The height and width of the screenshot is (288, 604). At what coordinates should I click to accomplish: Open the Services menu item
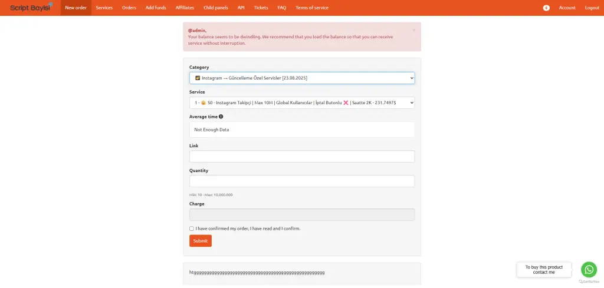[x=104, y=8]
